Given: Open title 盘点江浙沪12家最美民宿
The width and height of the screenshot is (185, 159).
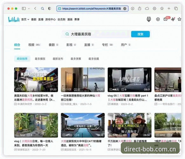Looking at the screenshot, I should point(168,98).
